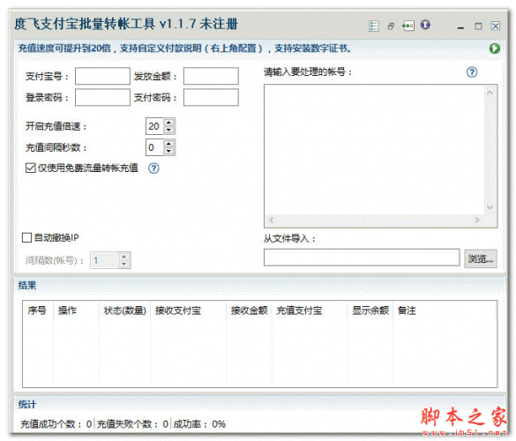This screenshot has height=441, width=516.
Task: Click the 浏览... browse button
Action: point(481,258)
